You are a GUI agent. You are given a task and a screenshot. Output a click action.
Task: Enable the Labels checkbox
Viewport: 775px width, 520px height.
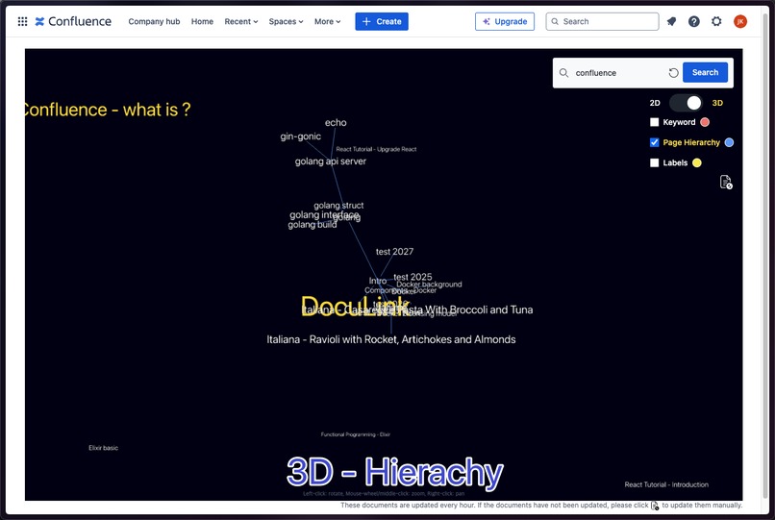pos(655,162)
